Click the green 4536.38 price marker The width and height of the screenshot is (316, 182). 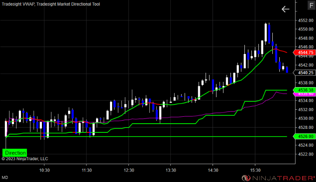pyautogui.click(x=305, y=90)
